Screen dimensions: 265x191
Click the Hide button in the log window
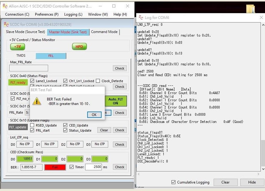(x=252, y=182)
